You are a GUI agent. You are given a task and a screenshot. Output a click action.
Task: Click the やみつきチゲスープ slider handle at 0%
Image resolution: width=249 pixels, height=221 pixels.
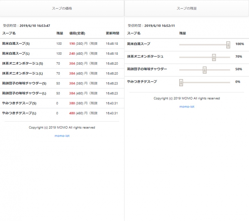(x=181, y=82)
